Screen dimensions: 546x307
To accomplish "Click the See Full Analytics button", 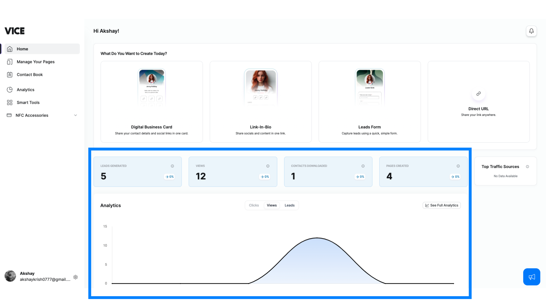I will (441, 205).
